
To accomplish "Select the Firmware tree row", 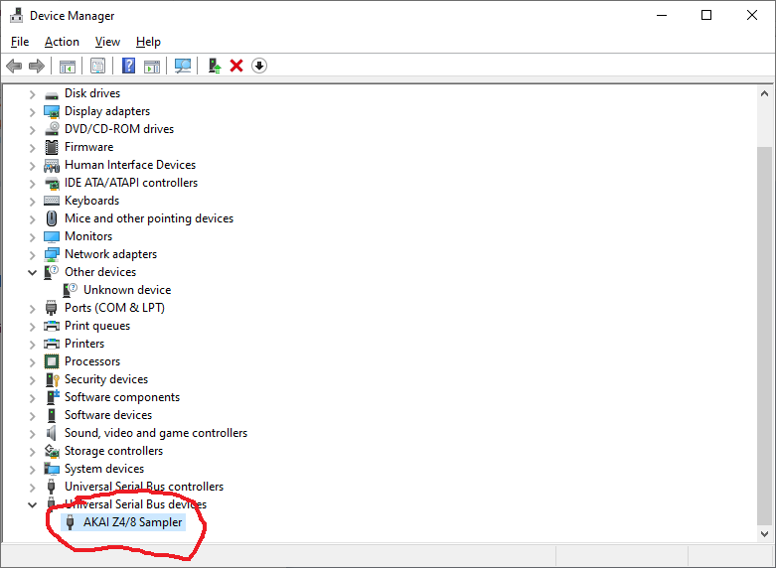I will point(88,147).
